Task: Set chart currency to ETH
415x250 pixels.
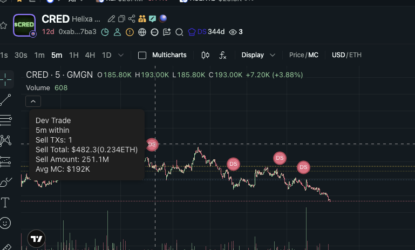Action: point(355,55)
